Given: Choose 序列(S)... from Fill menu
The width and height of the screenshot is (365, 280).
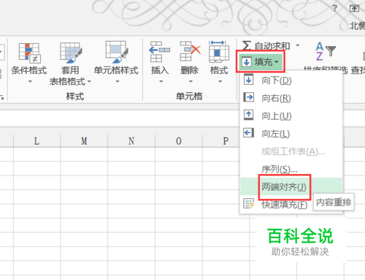Looking at the screenshot, I should click(291, 169).
